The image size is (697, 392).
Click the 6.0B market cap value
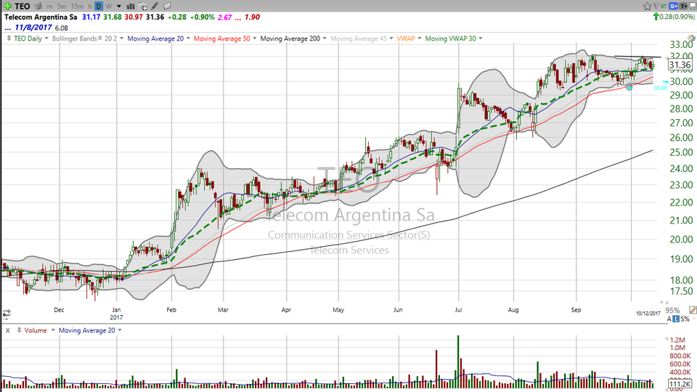pyautogui.click(x=61, y=28)
